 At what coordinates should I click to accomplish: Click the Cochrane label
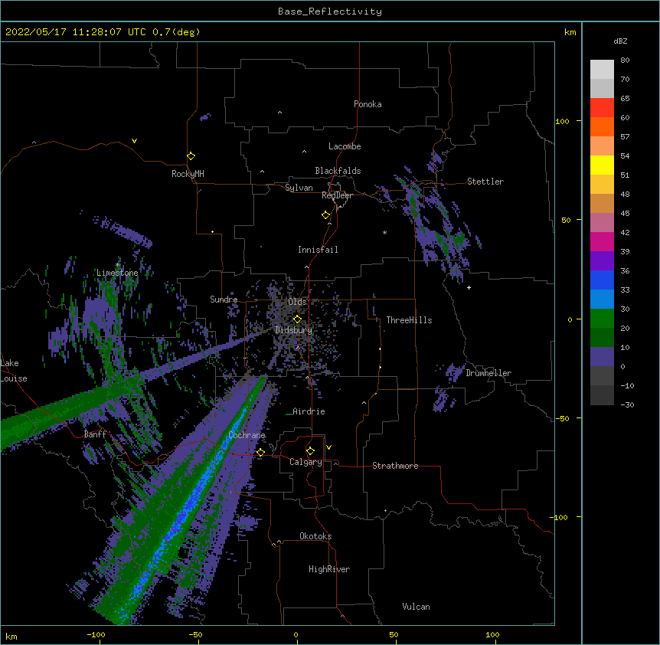point(247,435)
